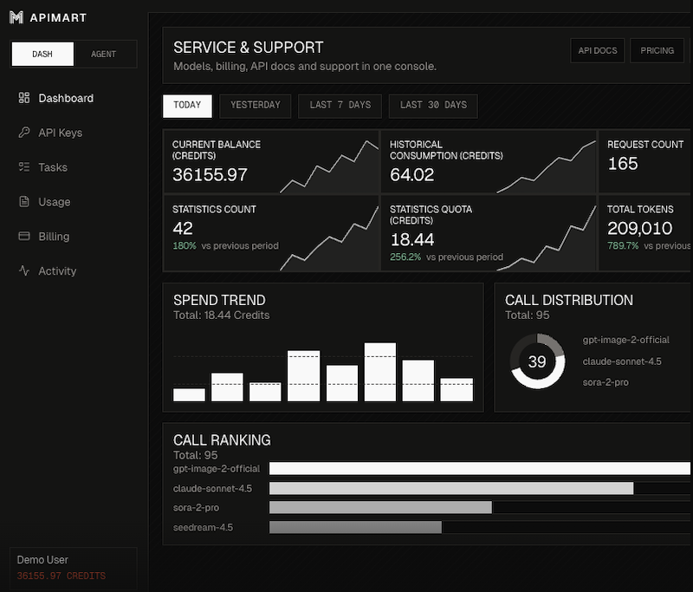Image resolution: width=693 pixels, height=592 pixels.
Task: Switch to the DASH mode toggle
Action: [x=42, y=54]
